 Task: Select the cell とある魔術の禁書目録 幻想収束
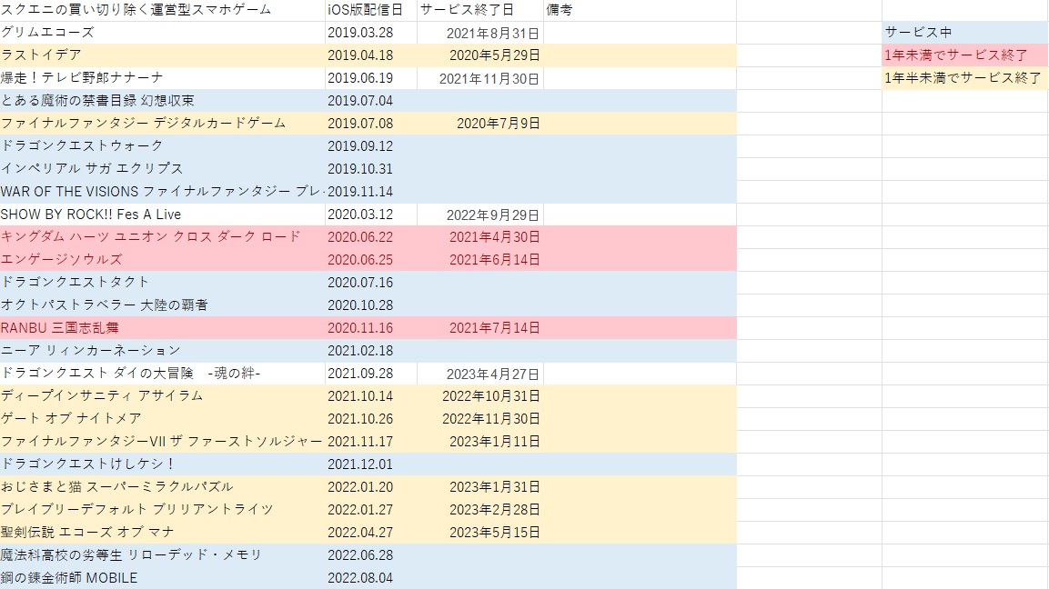[x=163, y=101]
